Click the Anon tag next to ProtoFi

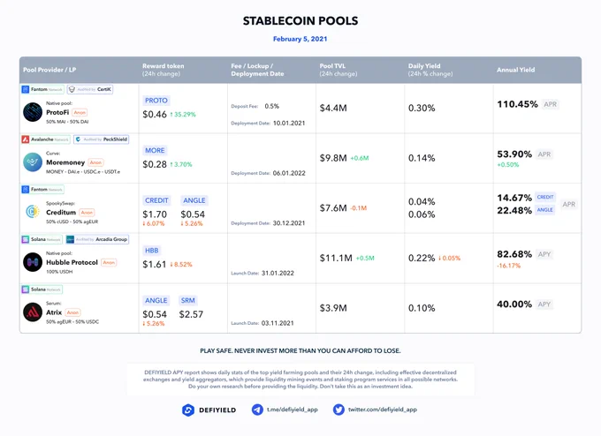[x=80, y=113]
